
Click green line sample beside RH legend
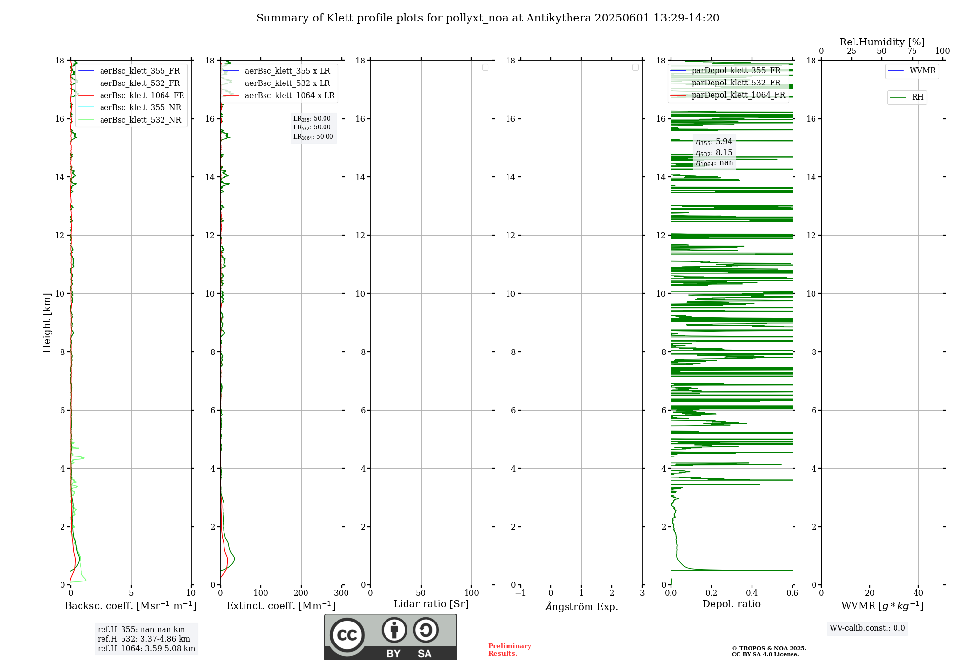tap(898, 97)
